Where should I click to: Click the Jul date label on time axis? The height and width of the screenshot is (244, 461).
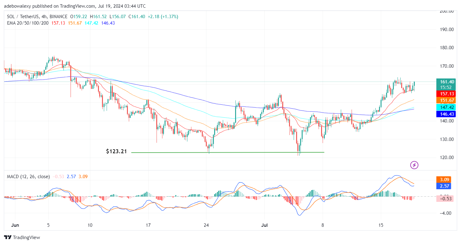(264, 225)
